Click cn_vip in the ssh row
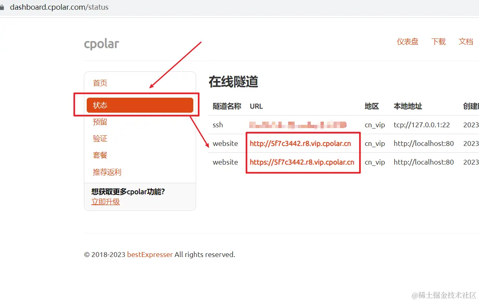The image size is (479, 302). click(x=375, y=125)
